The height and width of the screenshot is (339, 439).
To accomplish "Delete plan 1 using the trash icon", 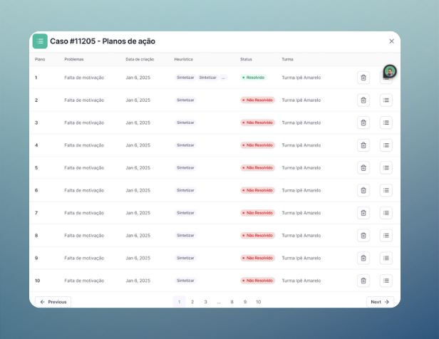I will point(363,78).
